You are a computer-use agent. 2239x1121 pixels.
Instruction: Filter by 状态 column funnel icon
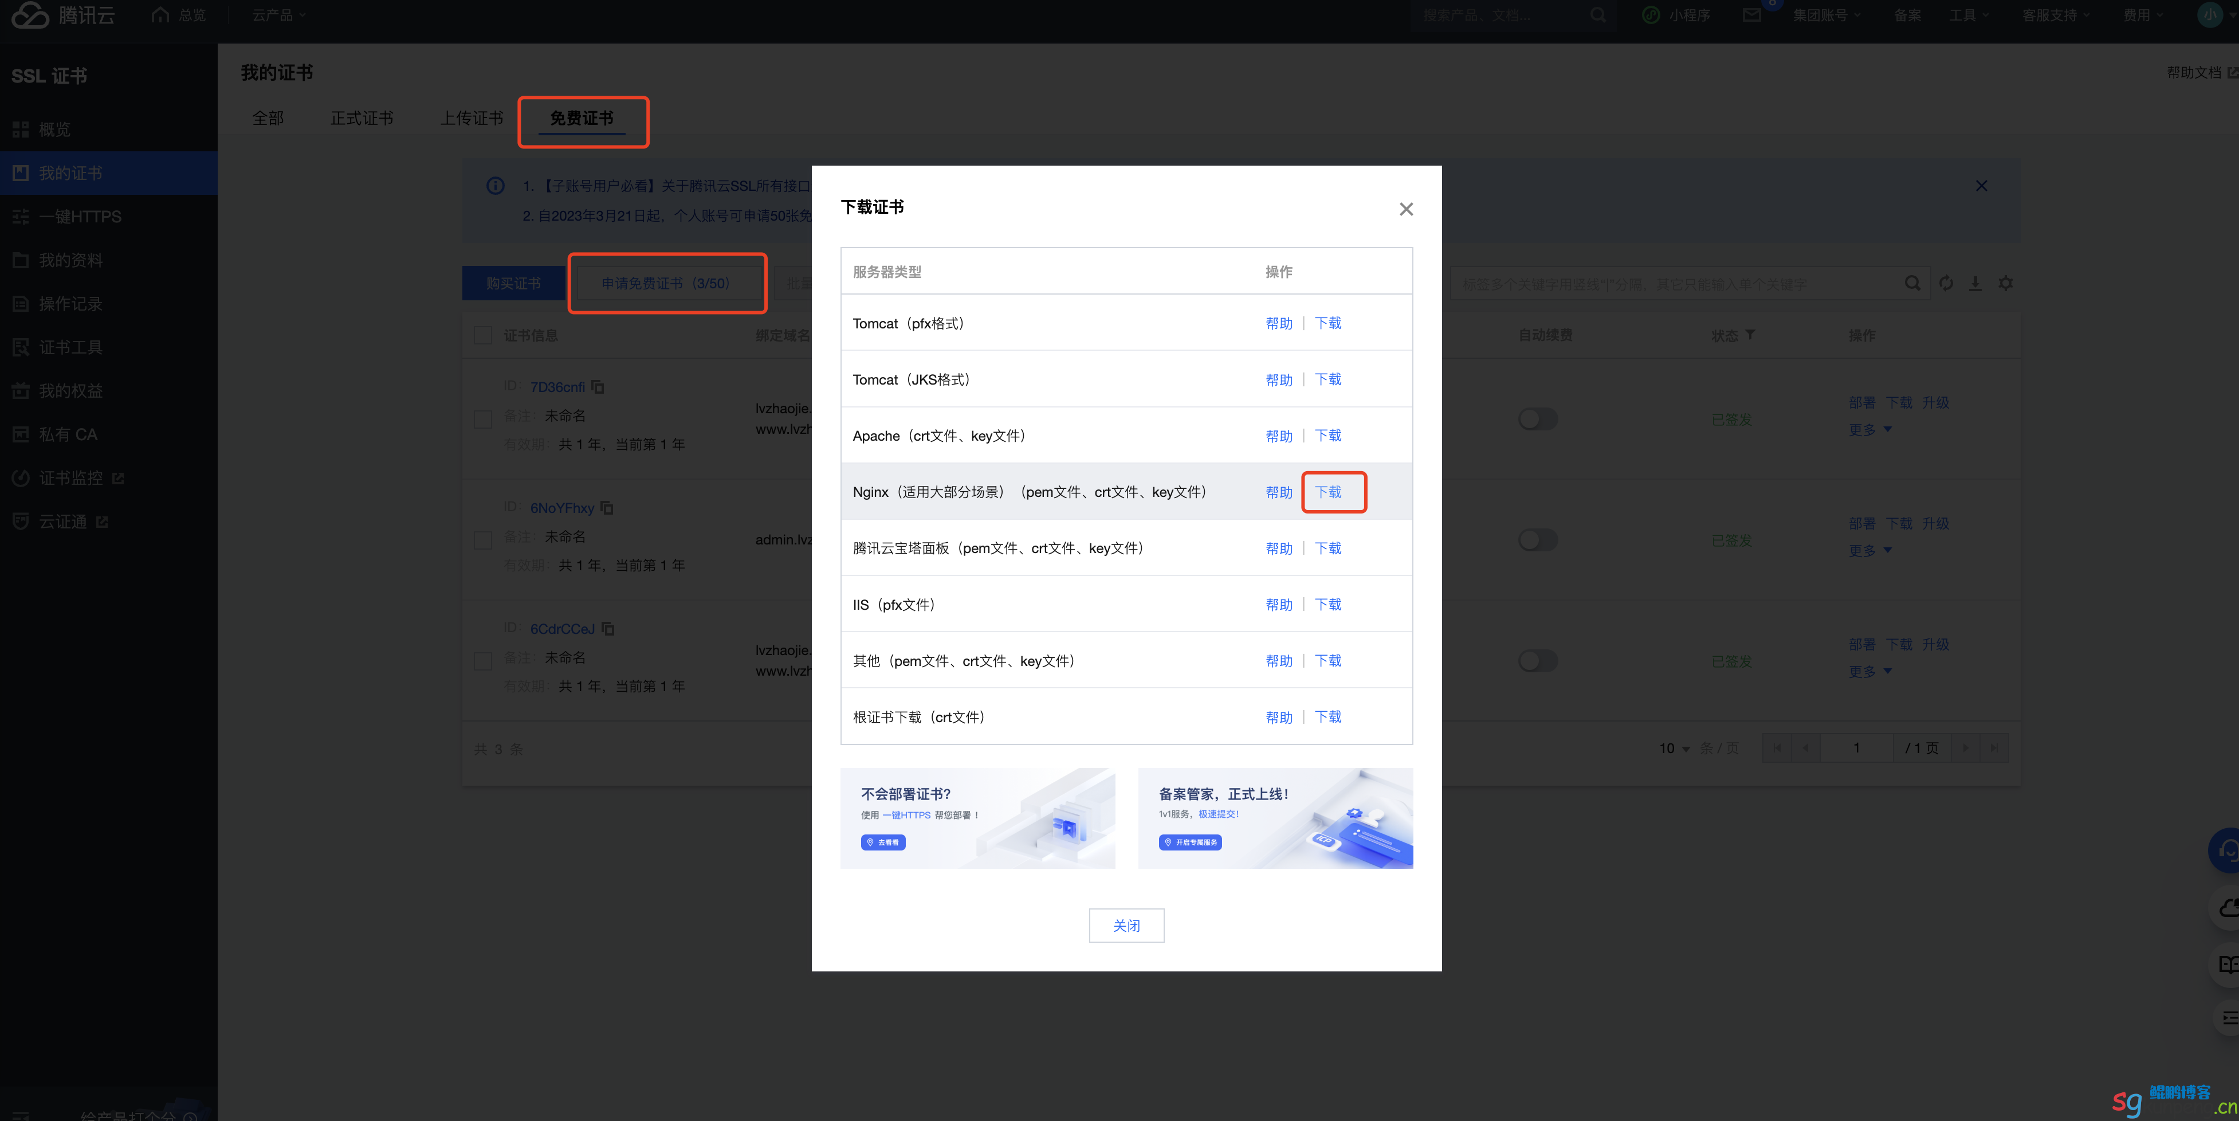point(1750,335)
